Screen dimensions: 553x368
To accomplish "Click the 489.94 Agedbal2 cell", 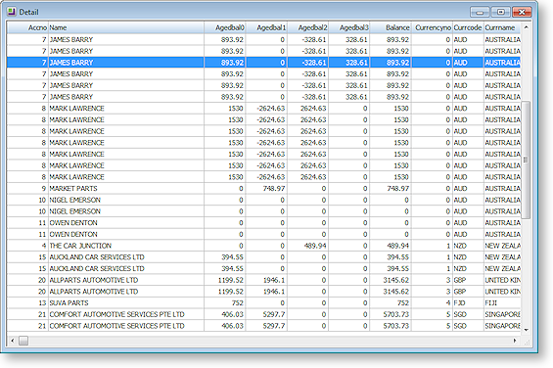I will pos(307,246).
